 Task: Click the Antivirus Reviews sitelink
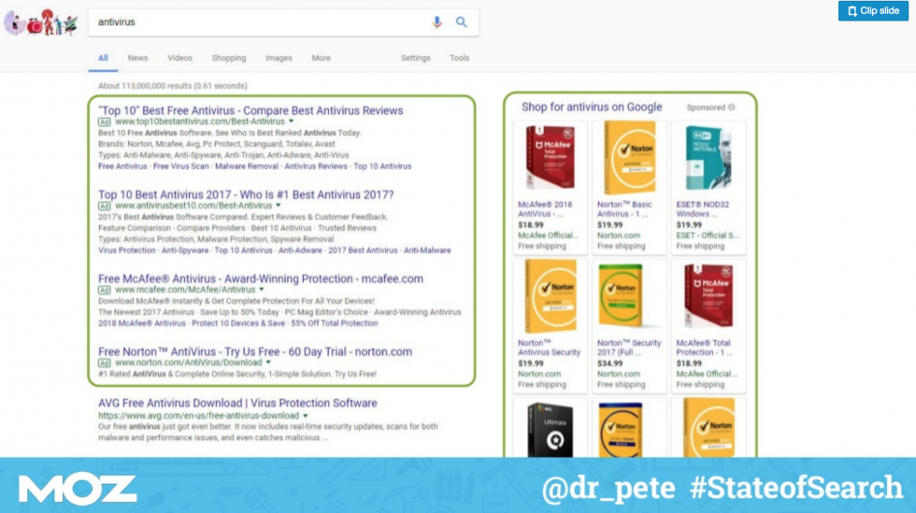tap(316, 166)
